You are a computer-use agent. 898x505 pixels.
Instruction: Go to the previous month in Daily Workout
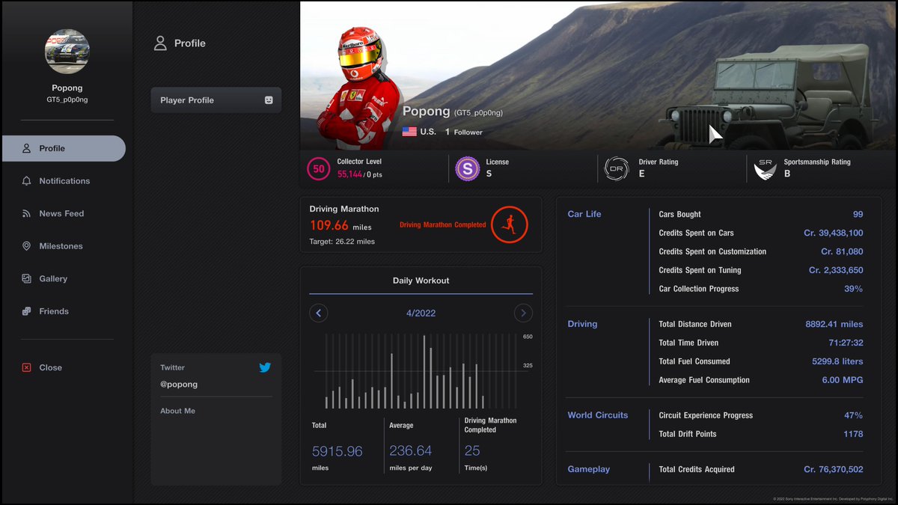(x=318, y=313)
